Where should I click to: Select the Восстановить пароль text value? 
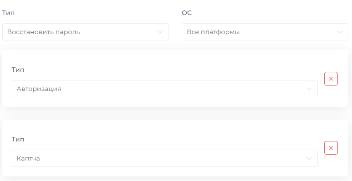[x=44, y=32]
